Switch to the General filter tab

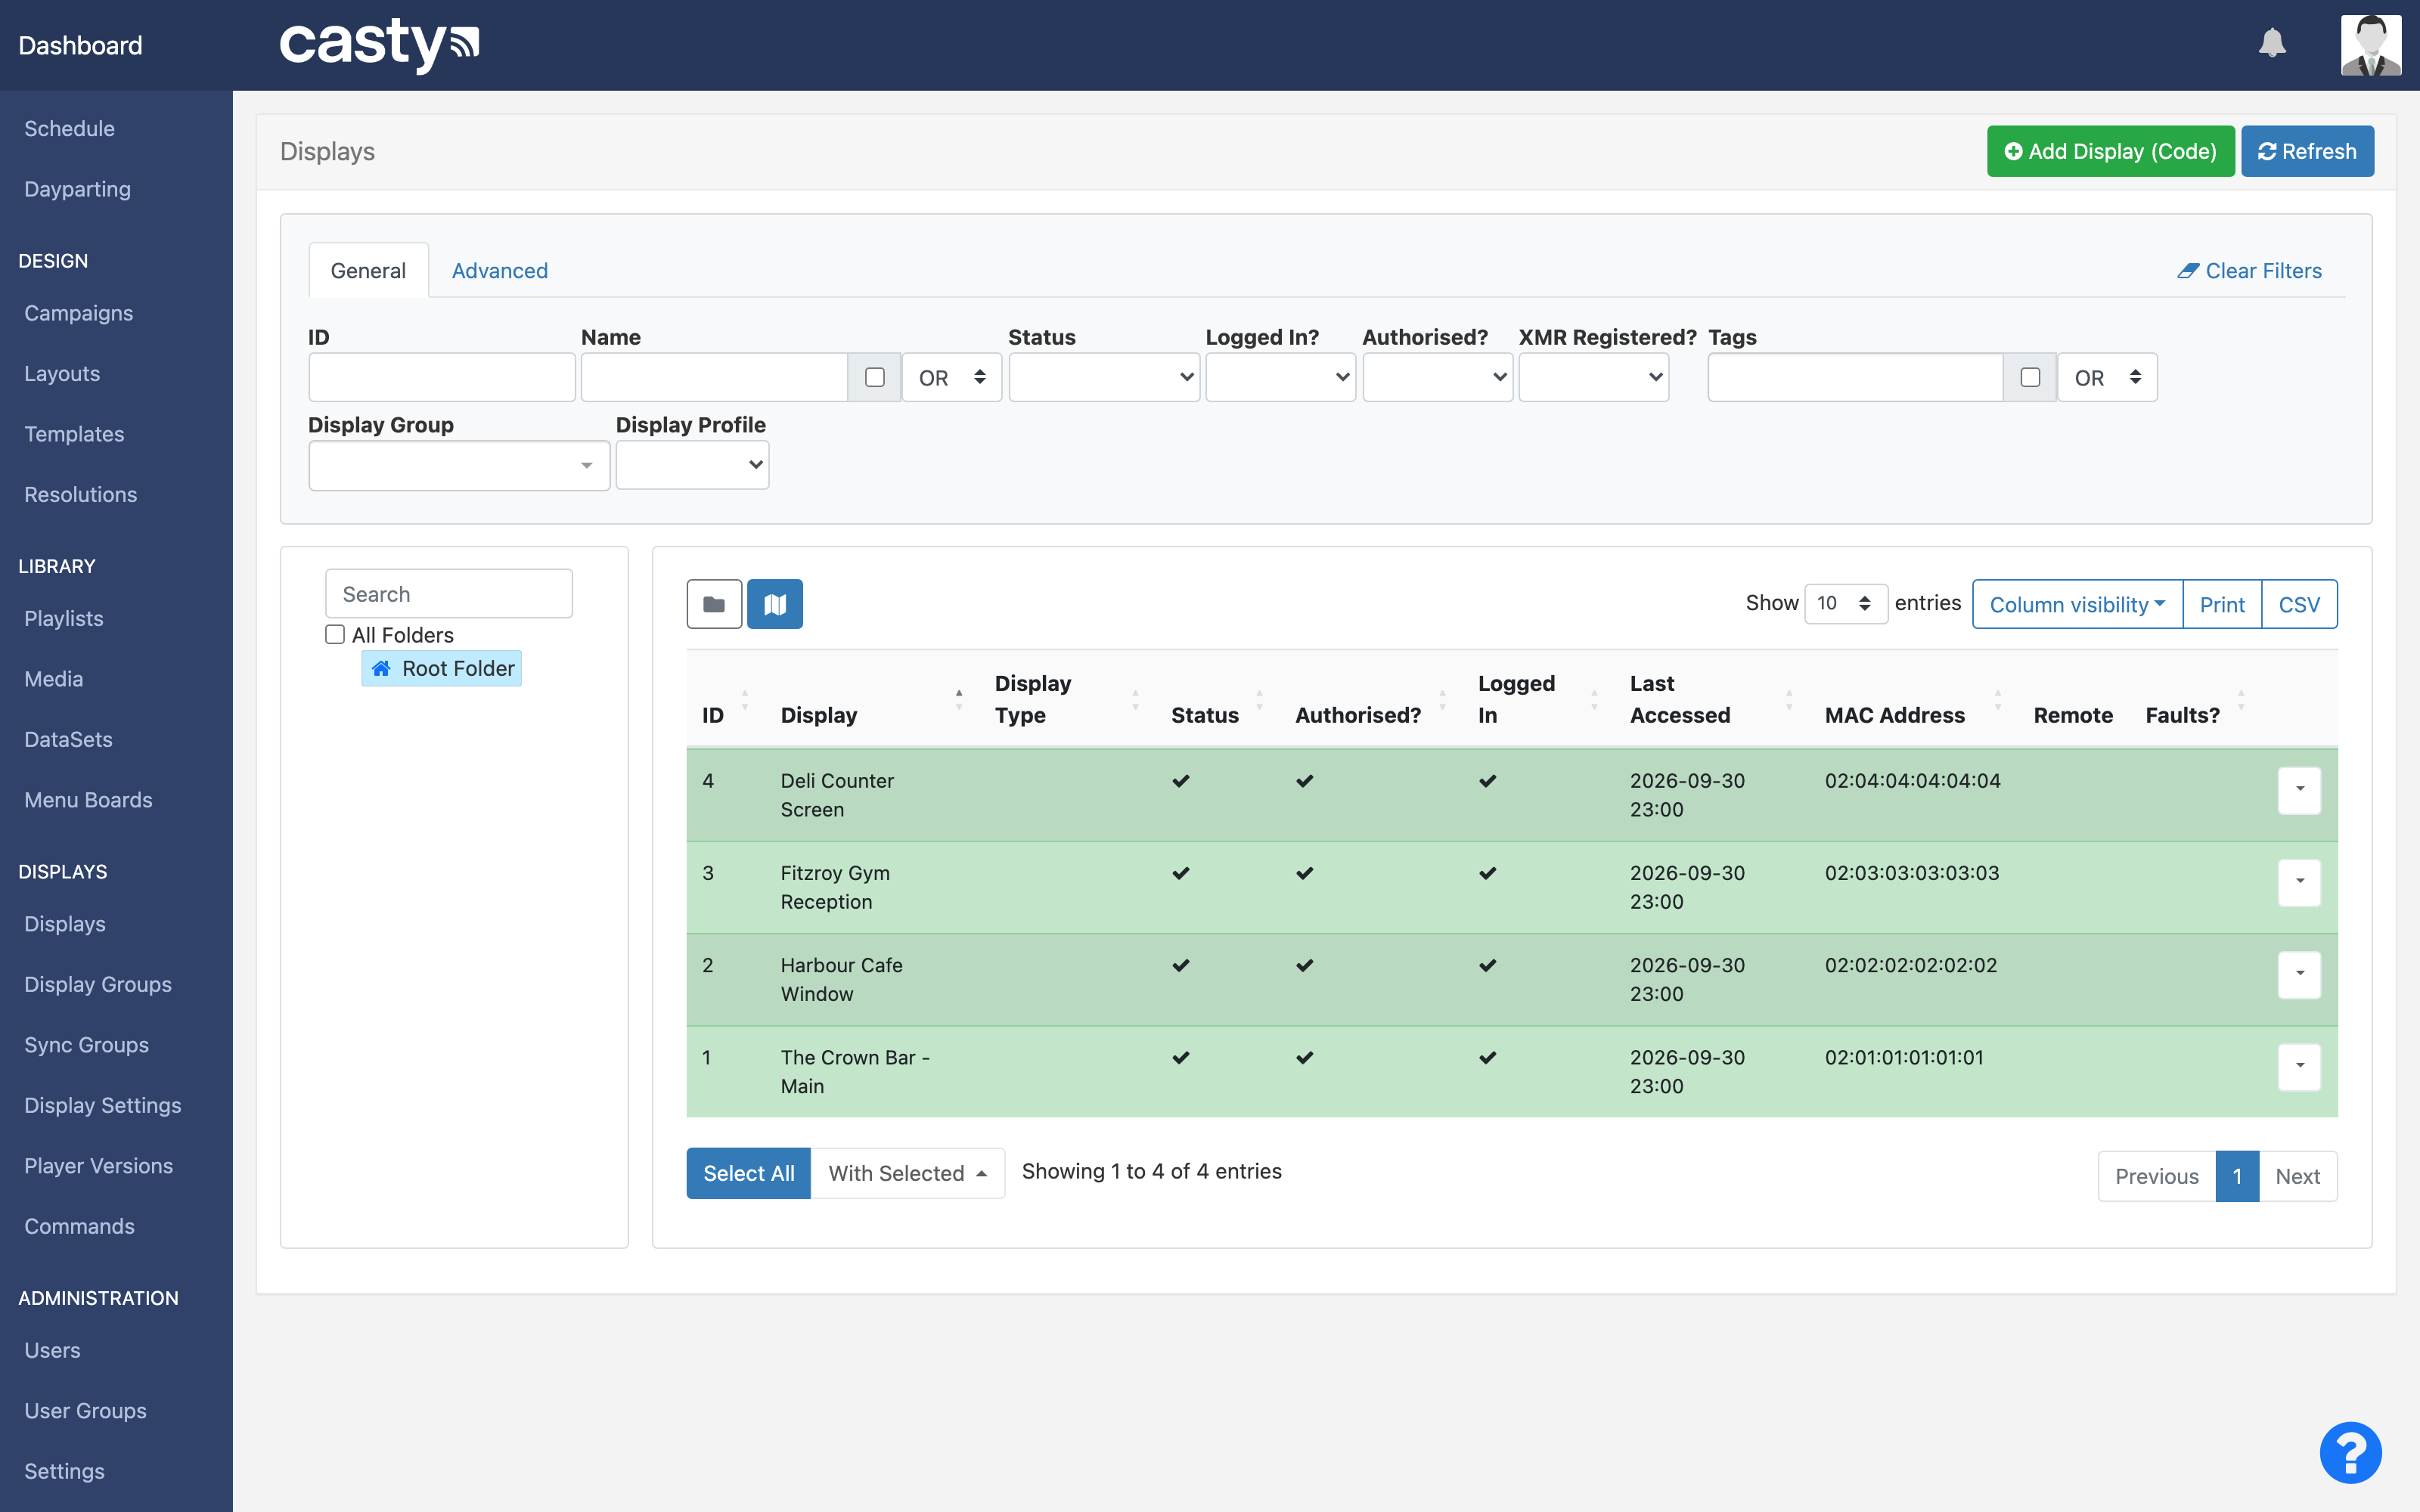pos(368,270)
